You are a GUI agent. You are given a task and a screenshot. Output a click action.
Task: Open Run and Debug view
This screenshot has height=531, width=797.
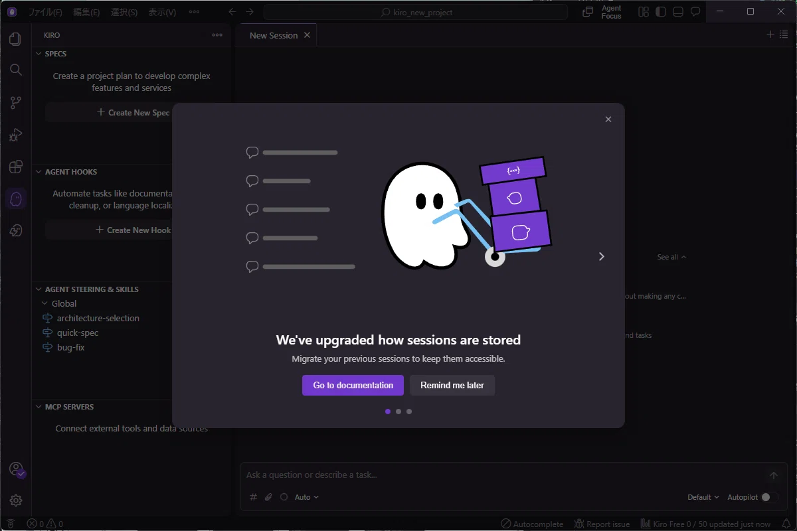pos(15,135)
